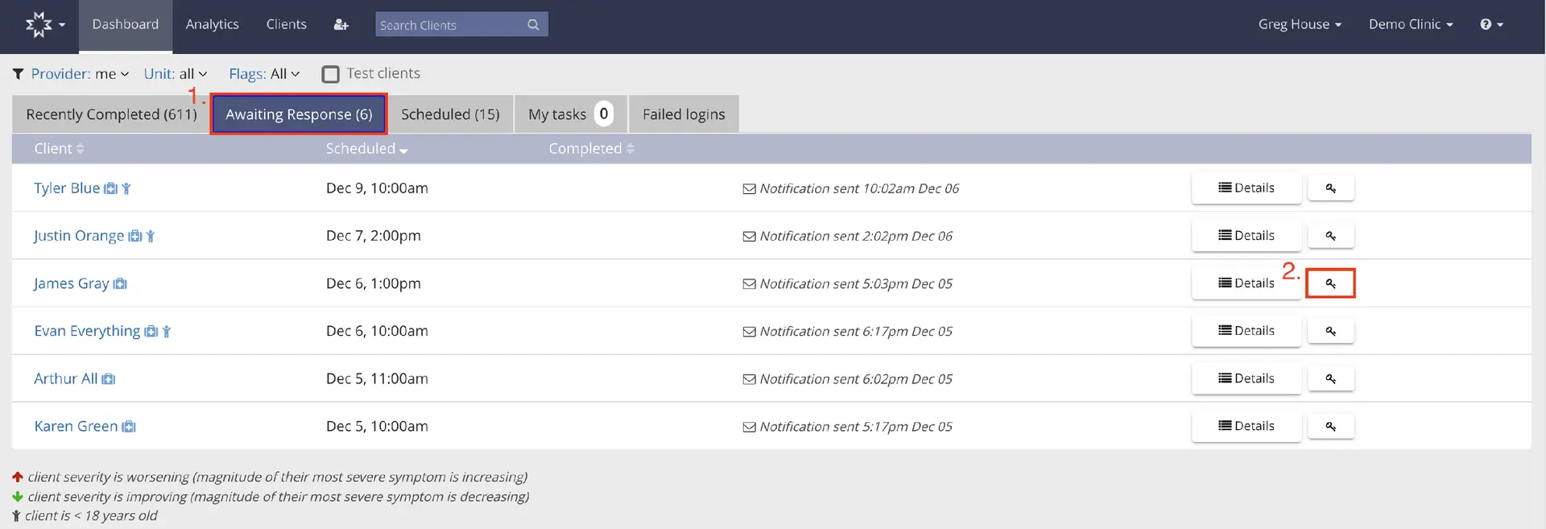
Task: Open the star logo menu in the navbar
Action: (44, 25)
